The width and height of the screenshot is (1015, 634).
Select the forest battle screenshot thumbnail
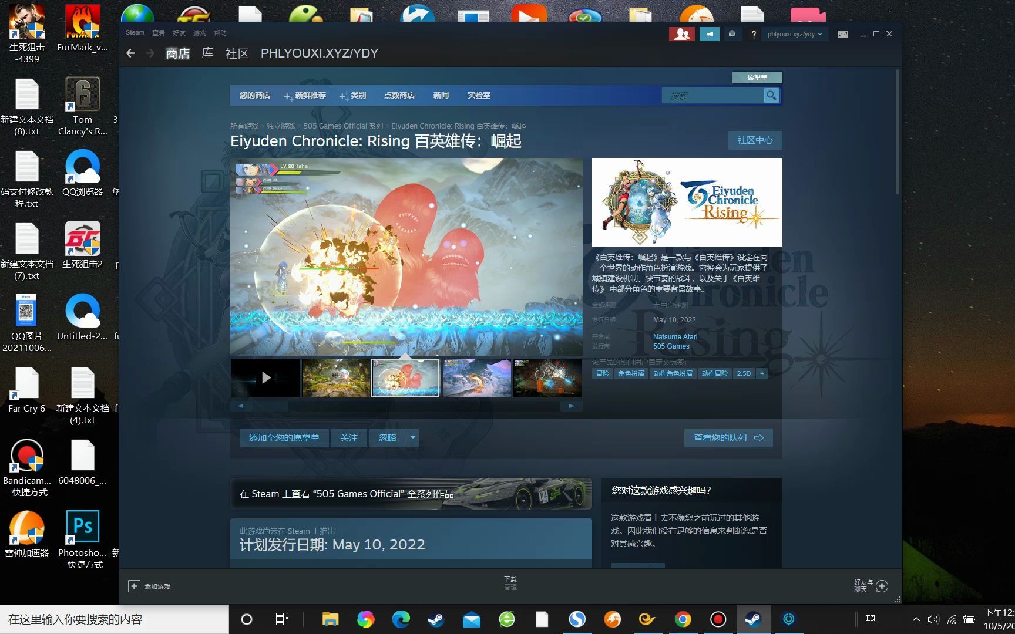[336, 378]
